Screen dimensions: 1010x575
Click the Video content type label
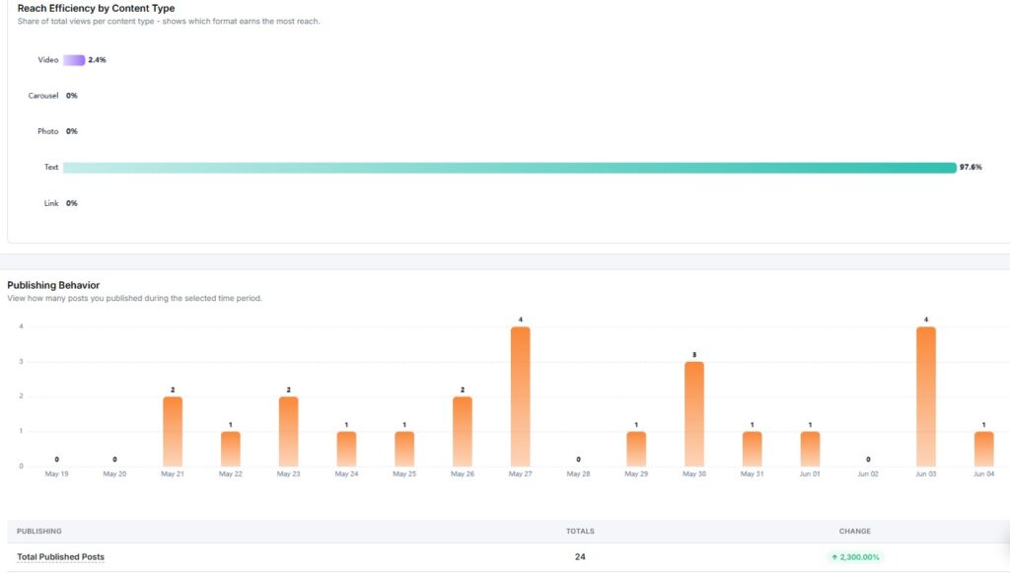(x=48, y=60)
